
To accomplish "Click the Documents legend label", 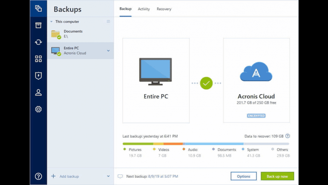I will pyautogui.click(x=227, y=150).
